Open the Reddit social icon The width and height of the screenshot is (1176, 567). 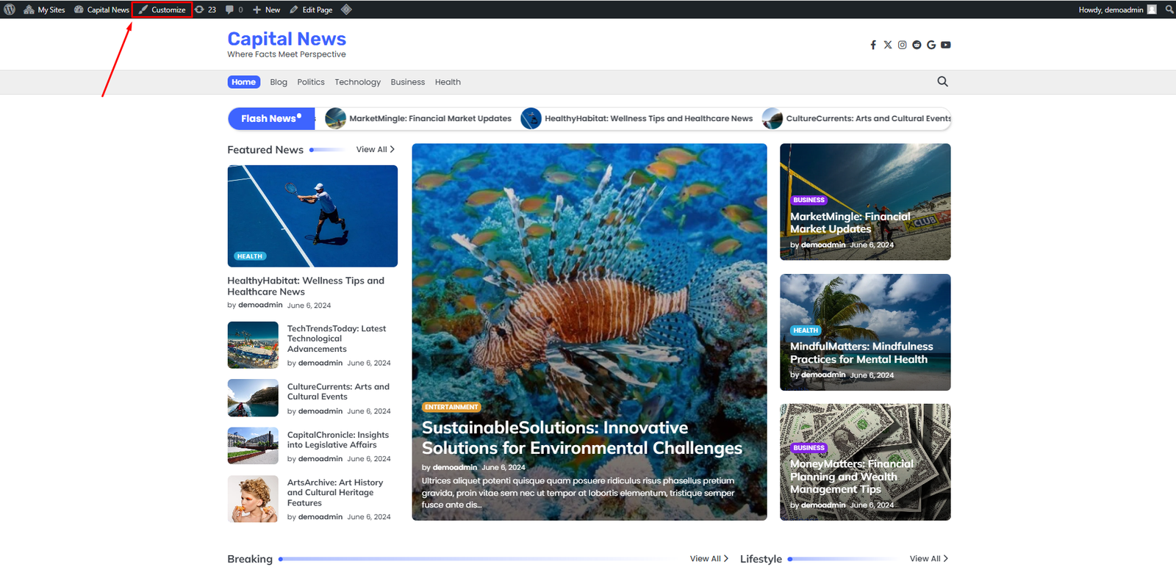pos(917,45)
